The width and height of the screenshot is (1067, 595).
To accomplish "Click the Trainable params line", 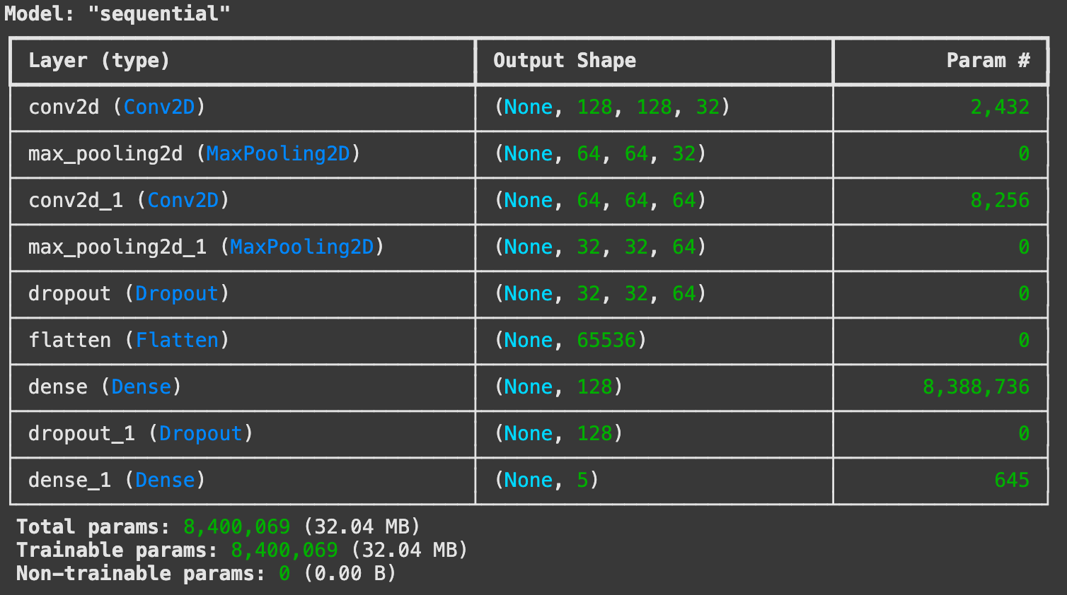I will pyautogui.click(x=242, y=550).
